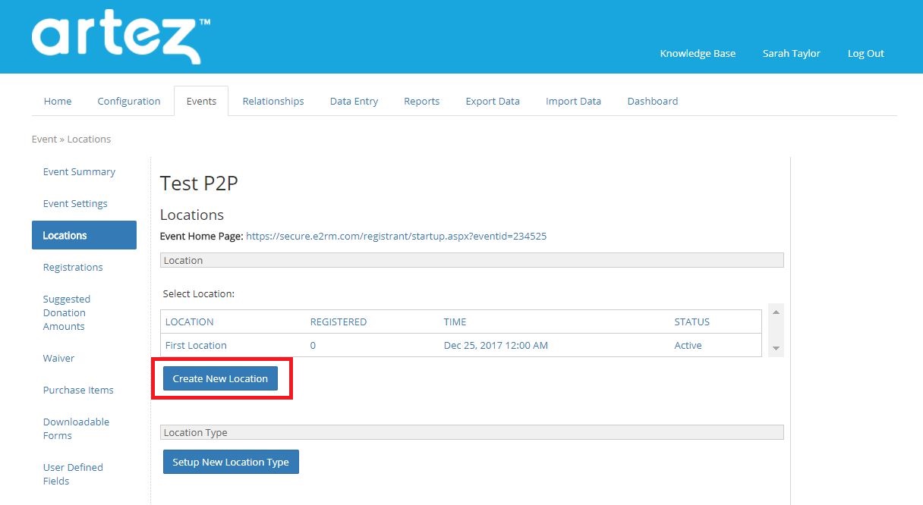Open the Sarah Taylor account link
The image size is (923, 505).
click(x=791, y=53)
